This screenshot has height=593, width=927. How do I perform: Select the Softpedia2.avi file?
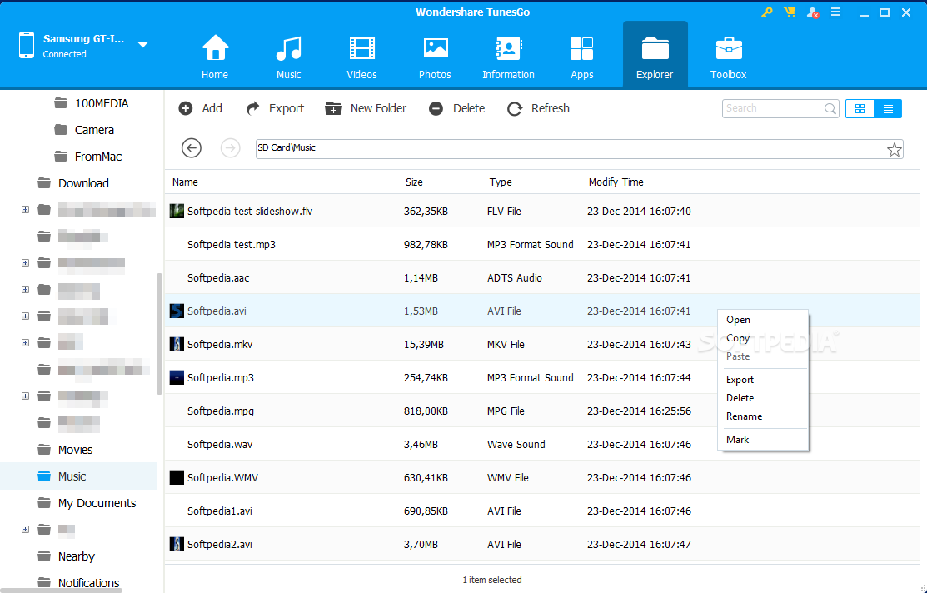point(542,544)
